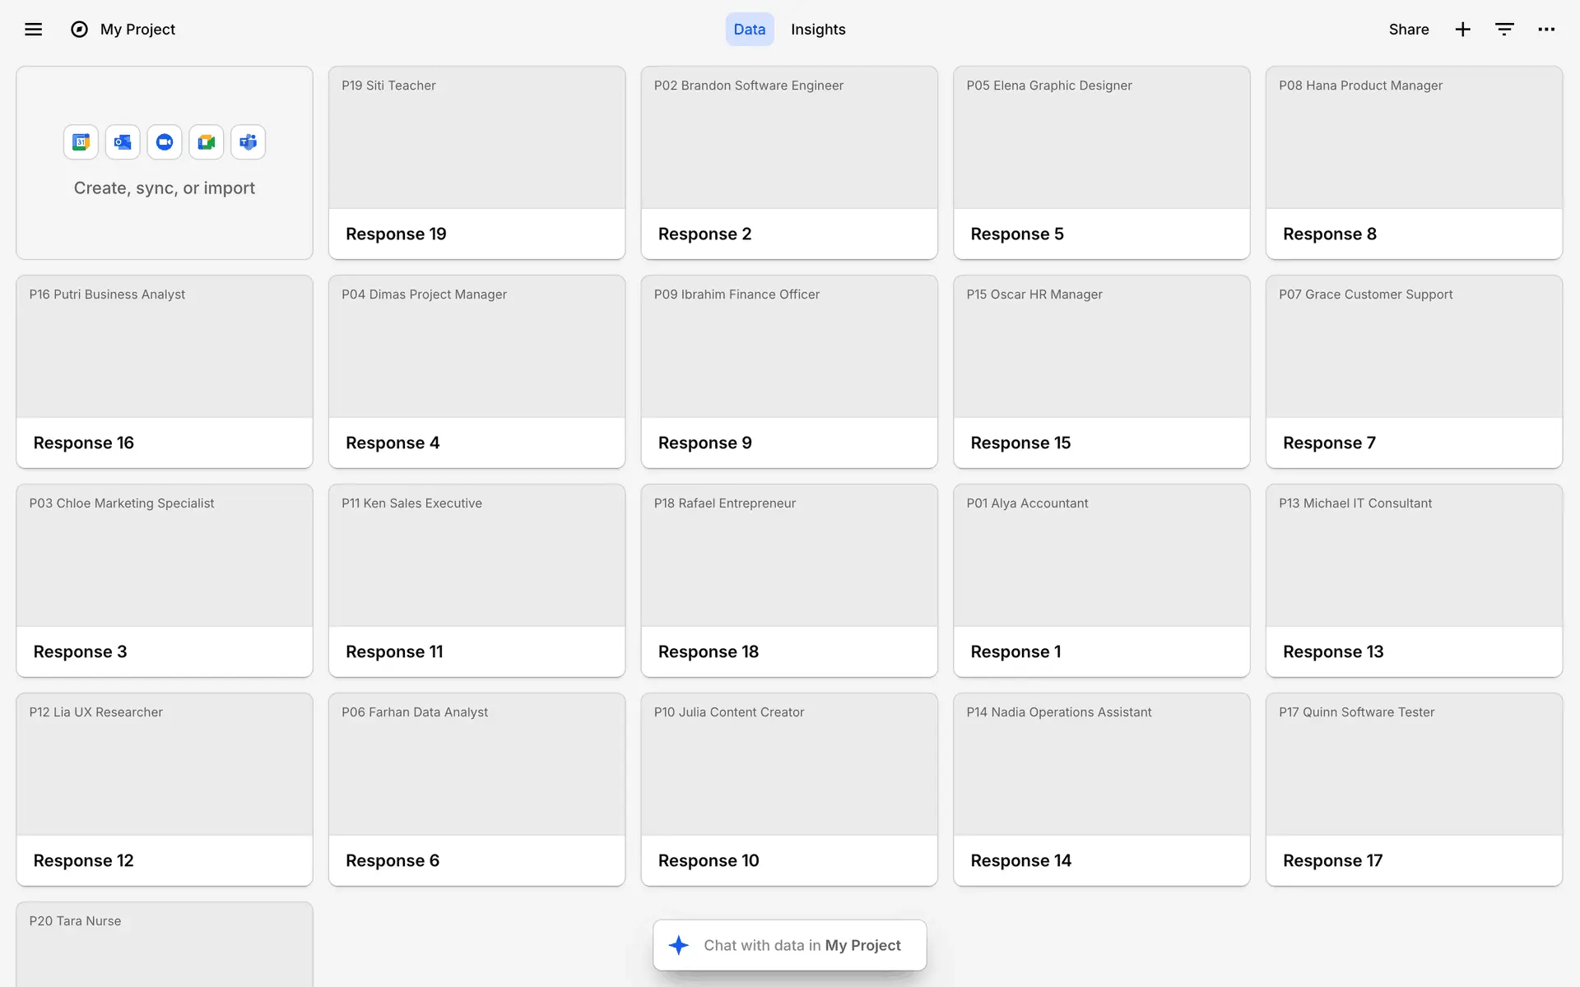The height and width of the screenshot is (987, 1580).
Task: Click Create, sync, or import text
Action: click(165, 188)
